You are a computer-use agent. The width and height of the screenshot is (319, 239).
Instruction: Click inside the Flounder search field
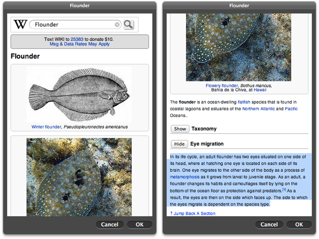click(x=72, y=24)
